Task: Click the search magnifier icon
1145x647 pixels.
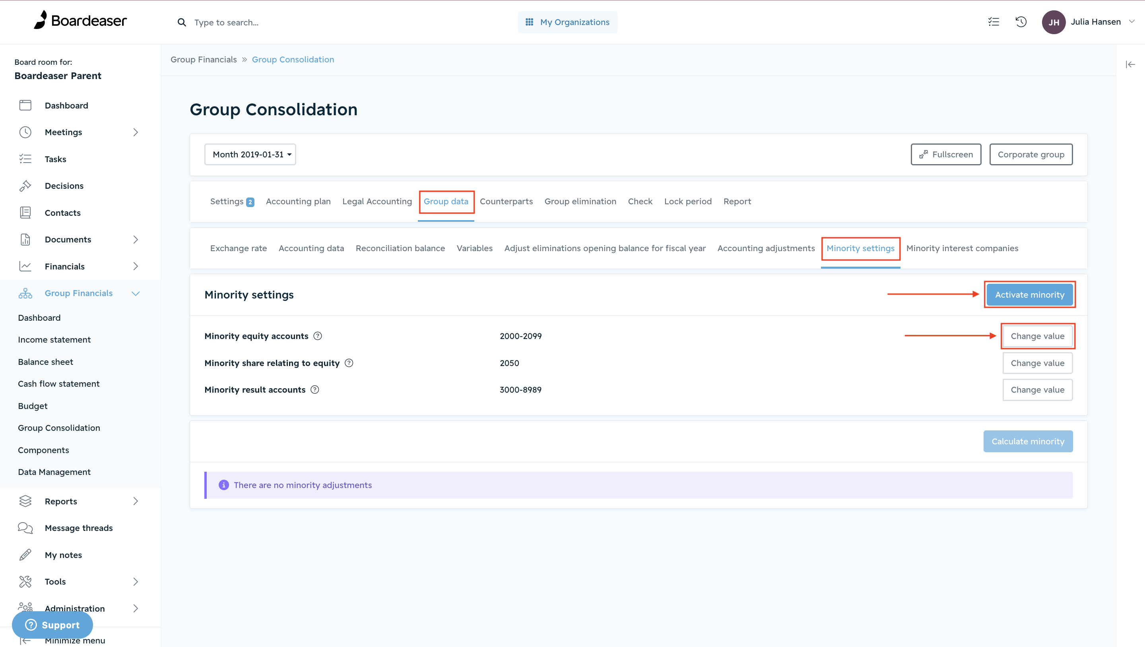Action: coord(181,22)
